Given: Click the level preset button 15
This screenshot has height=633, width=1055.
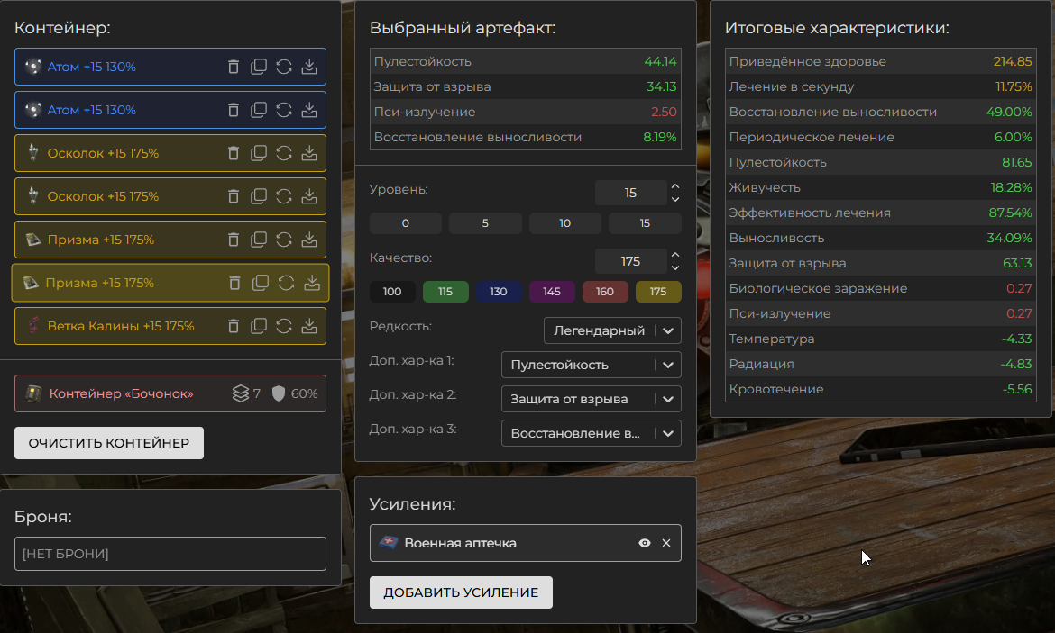Looking at the screenshot, I should coord(645,223).
